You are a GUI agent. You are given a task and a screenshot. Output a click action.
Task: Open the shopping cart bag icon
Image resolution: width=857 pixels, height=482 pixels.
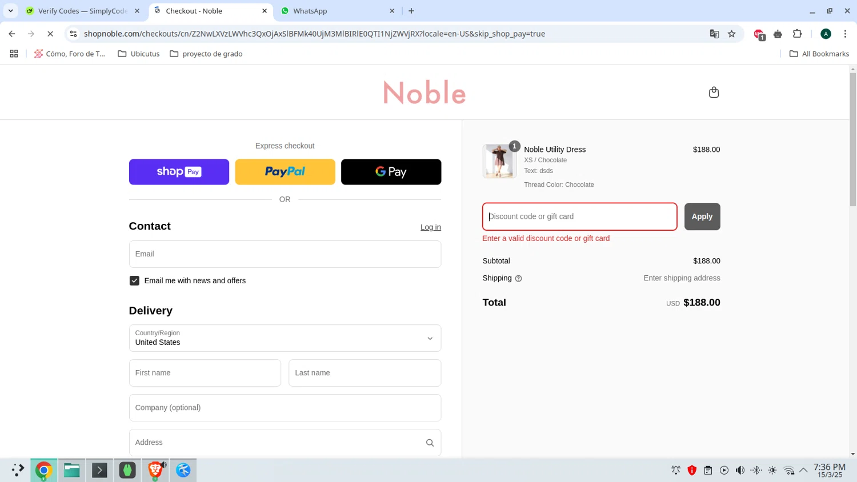pos(714,93)
